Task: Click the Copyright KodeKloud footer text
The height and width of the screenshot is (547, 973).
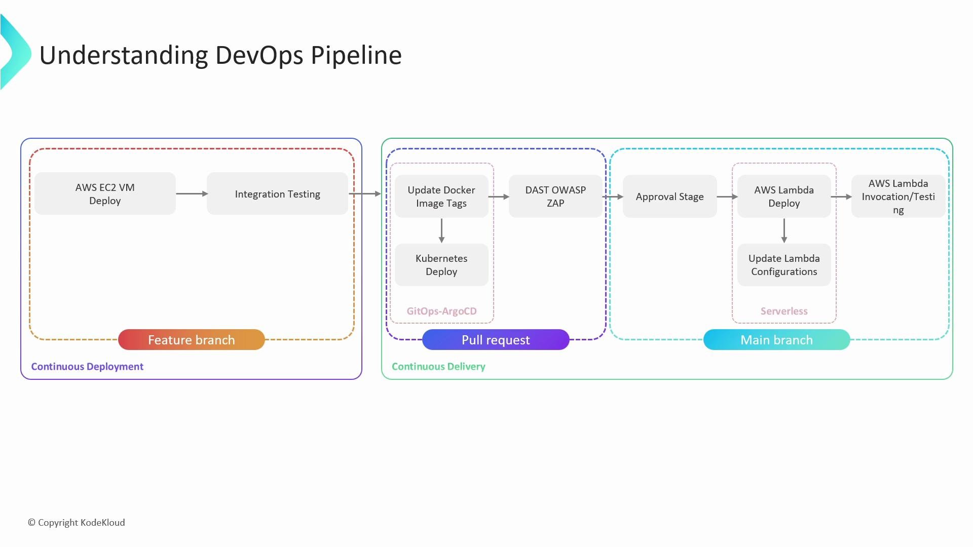Action: pos(77,523)
